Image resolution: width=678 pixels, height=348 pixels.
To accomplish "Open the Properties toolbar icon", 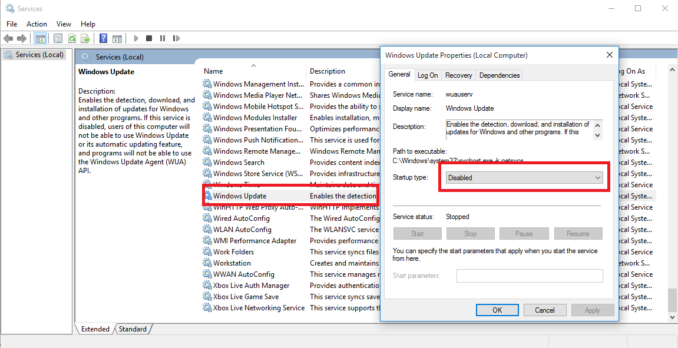I will [x=58, y=38].
